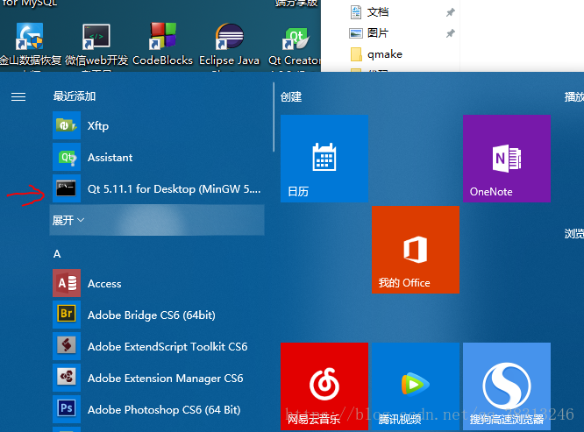This screenshot has height=432, width=584.
Task: Open the qmake folder in Explorer
Action: coord(376,54)
